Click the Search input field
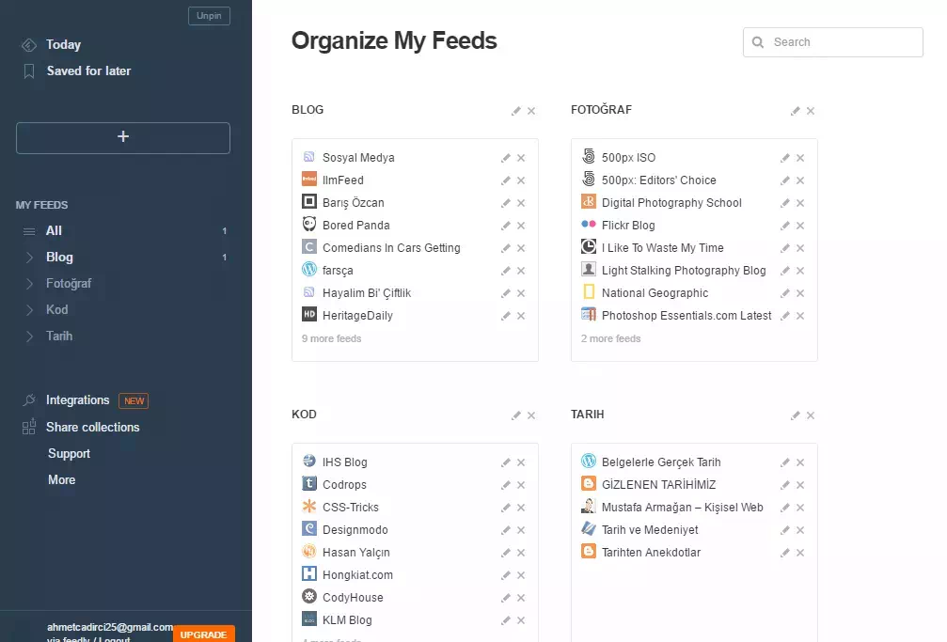 tap(833, 42)
